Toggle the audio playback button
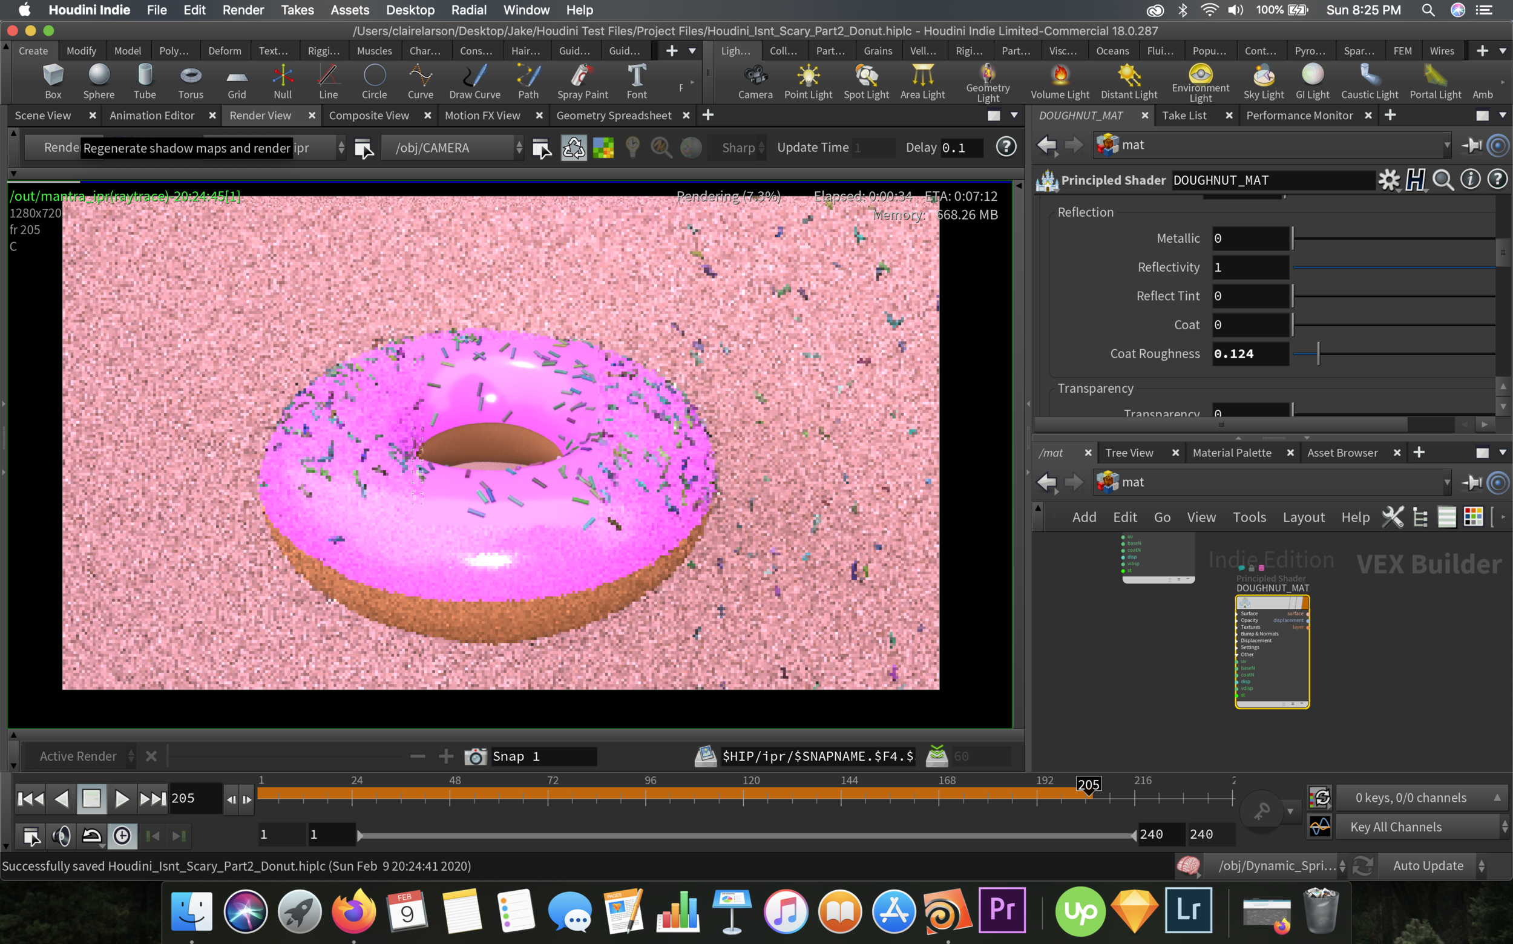The height and width of the screenshot is (944, 1513). (x=61, y=835)
